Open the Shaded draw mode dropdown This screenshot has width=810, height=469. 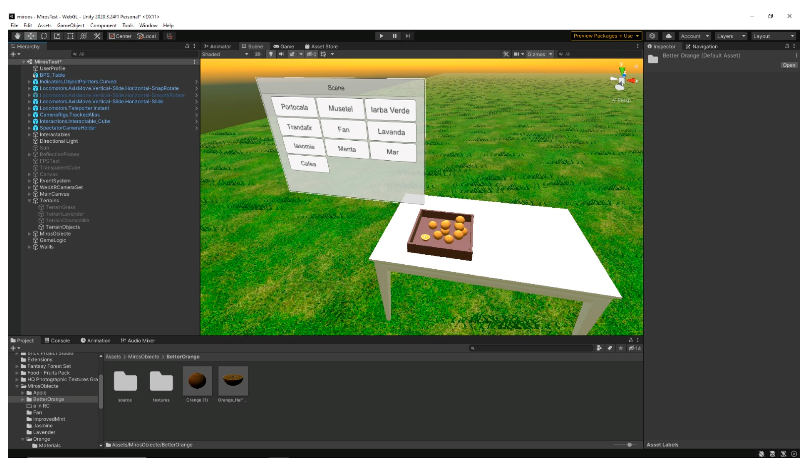[x=225, y=54]
